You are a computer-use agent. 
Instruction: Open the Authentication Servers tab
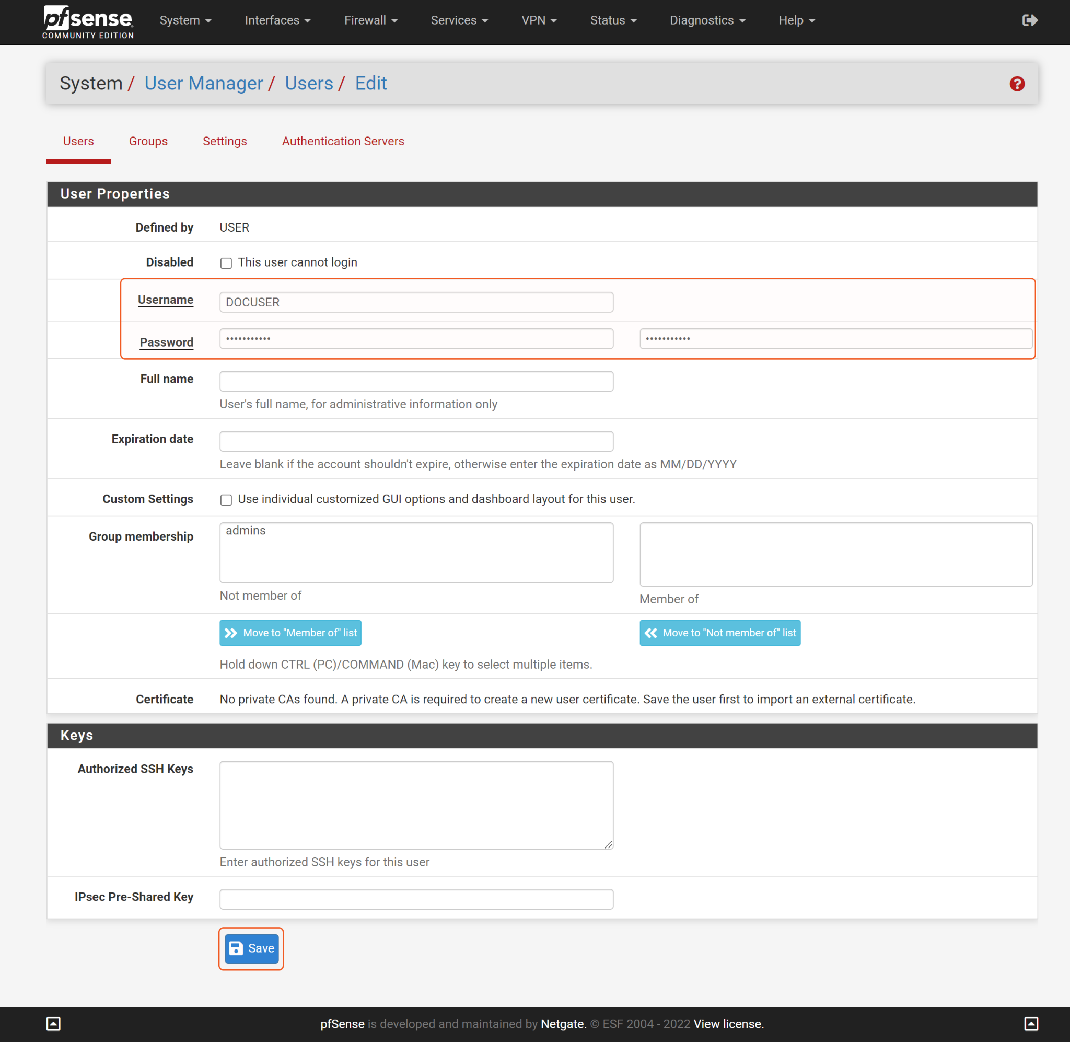(343, 141)
